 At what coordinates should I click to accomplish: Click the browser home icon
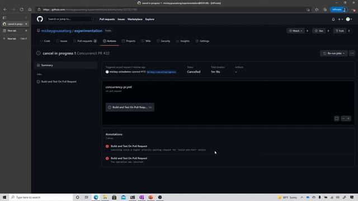click(30, 9)
